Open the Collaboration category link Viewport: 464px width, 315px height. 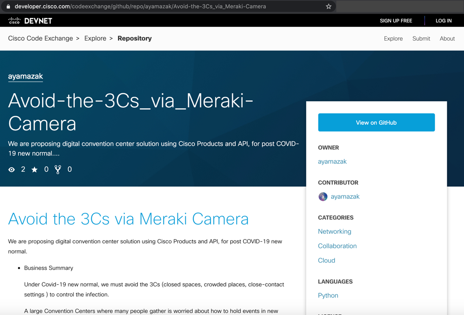(337, 246)
